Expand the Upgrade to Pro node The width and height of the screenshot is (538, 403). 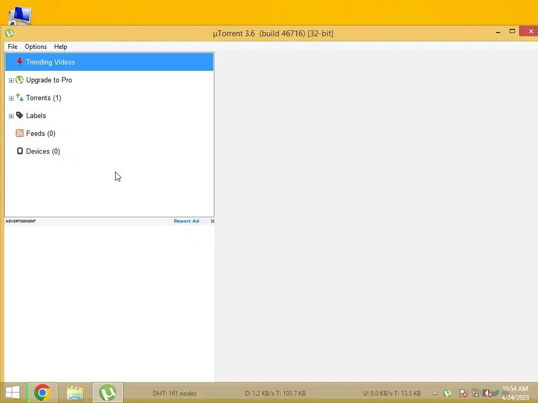(x=11, y=80)
